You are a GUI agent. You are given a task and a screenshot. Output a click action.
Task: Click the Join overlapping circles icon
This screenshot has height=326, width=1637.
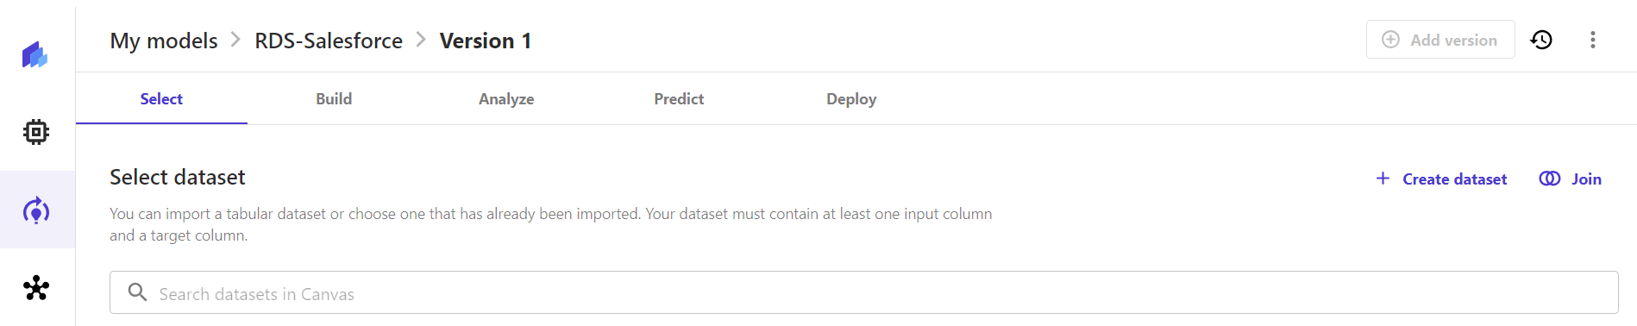point(1550,179)
